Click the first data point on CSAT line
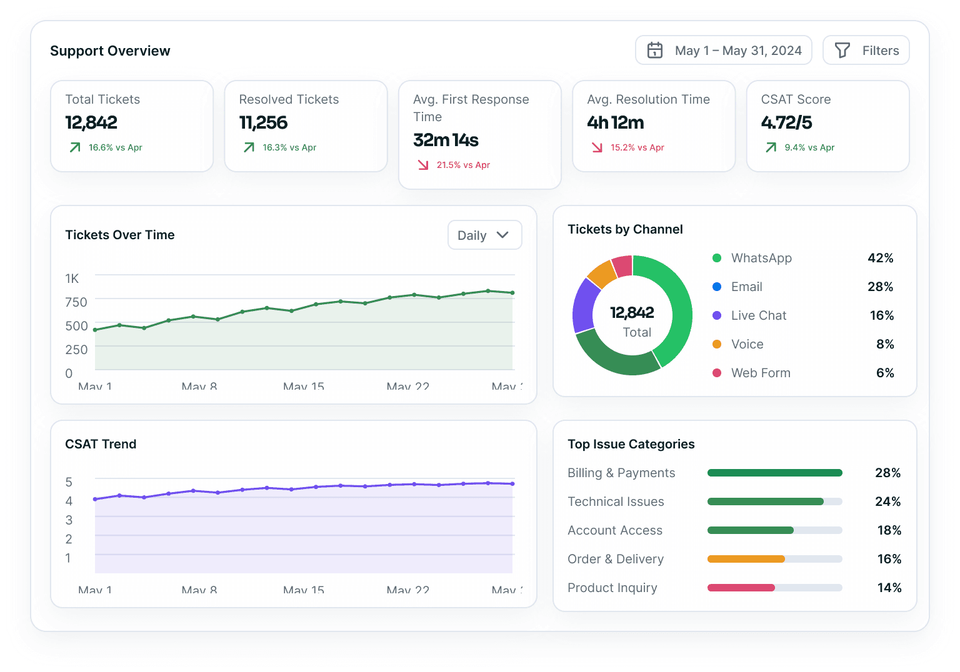 click(x=95, y=499)
